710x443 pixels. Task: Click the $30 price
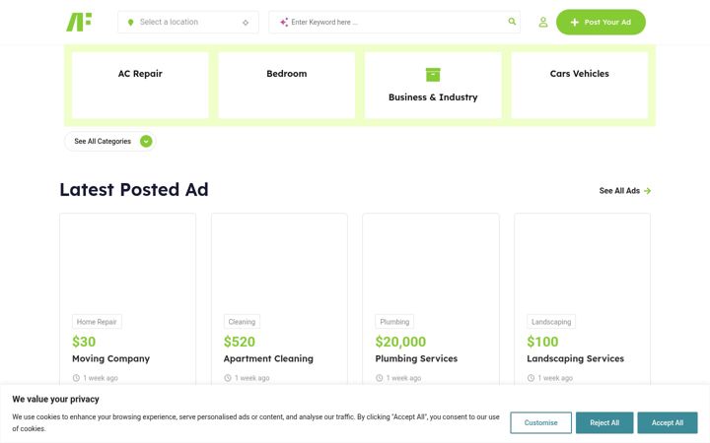click(84, 342)
